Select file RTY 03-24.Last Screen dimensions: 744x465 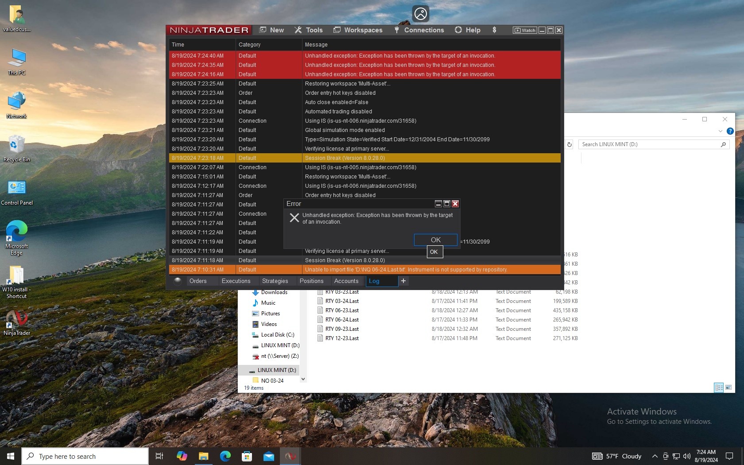[x=342, y=301]
